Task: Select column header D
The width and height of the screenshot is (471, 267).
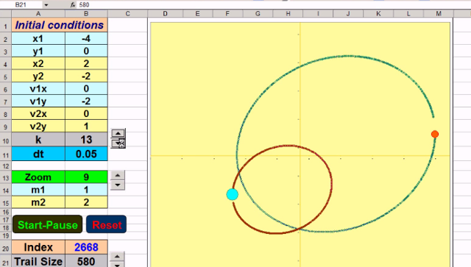Action: (165, 13)
